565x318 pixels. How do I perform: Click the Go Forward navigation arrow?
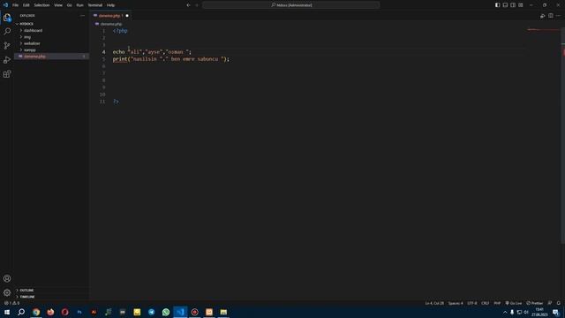tap(197, 5)
